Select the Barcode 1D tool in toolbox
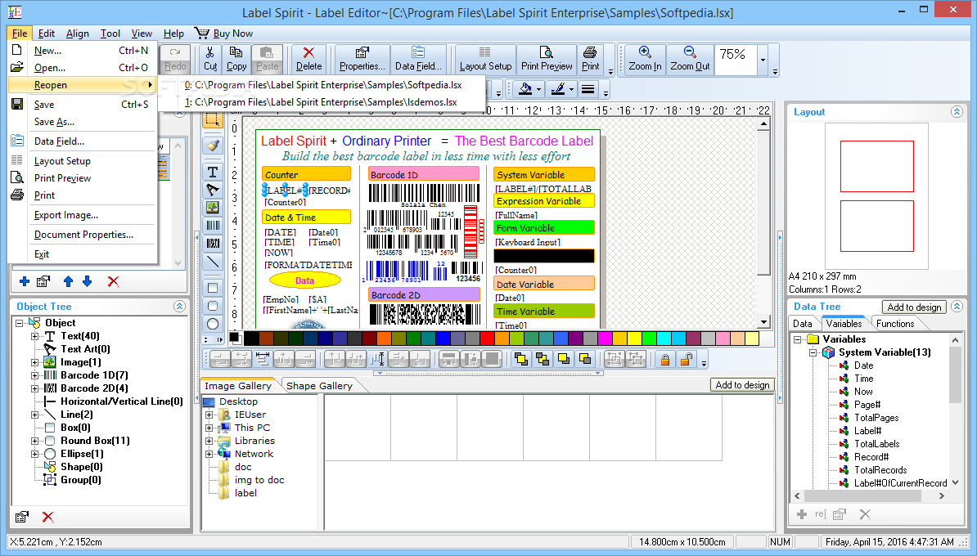 point(213,226)
